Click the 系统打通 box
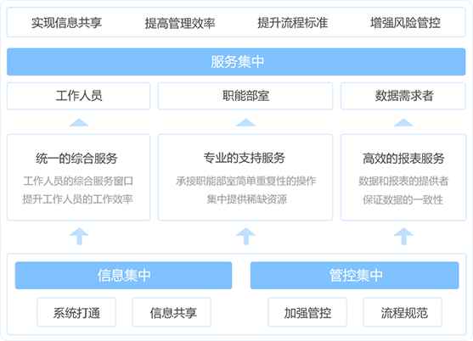 click(76, 312)
